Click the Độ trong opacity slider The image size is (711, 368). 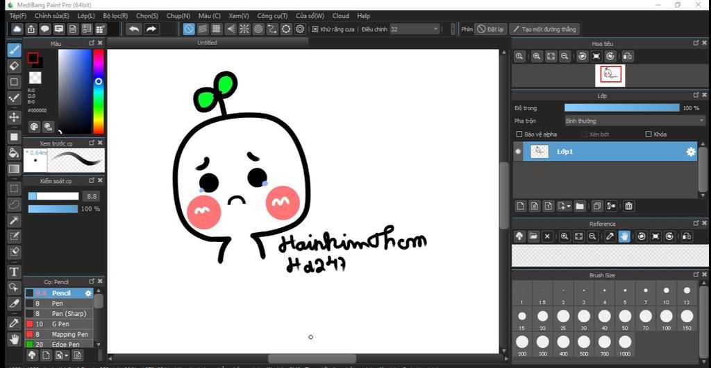(x=621, y=108)
